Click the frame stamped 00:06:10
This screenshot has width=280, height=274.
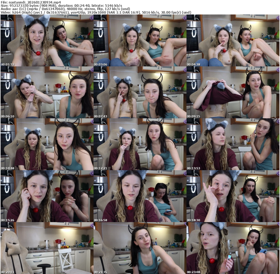pyautogui.click(x=47, y=92)
